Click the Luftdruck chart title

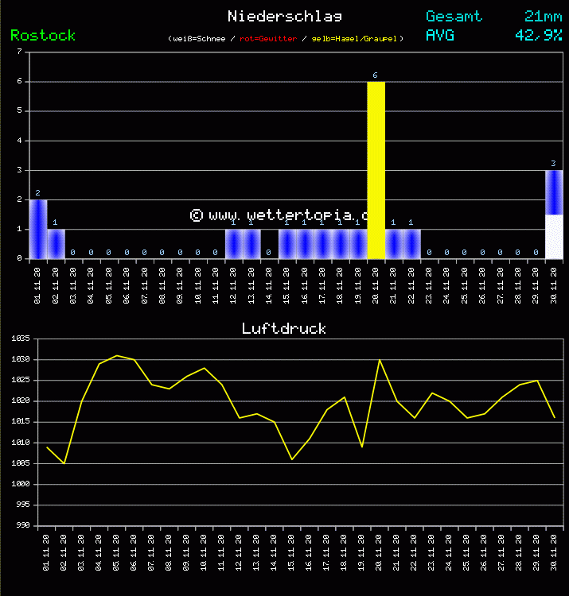tap(284, 328)
